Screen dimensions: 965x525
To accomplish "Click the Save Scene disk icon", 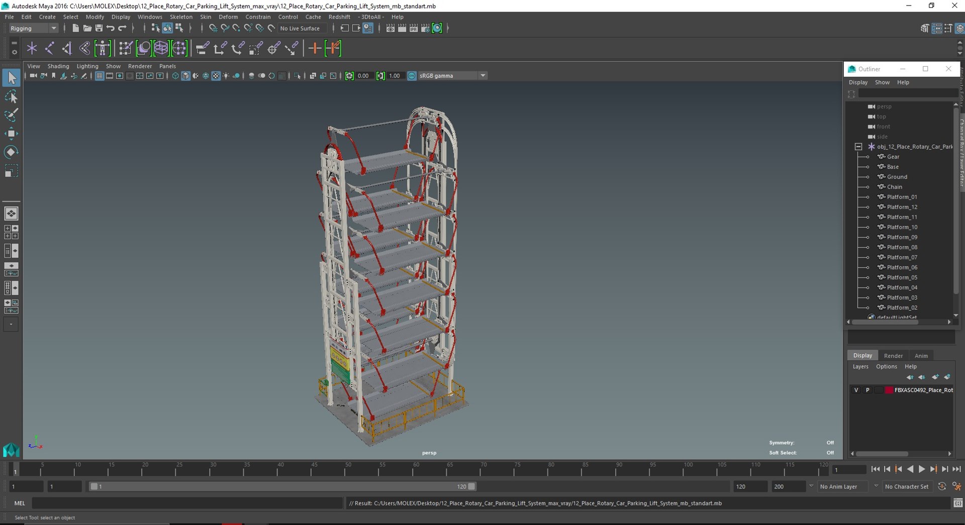I will 99,28.
